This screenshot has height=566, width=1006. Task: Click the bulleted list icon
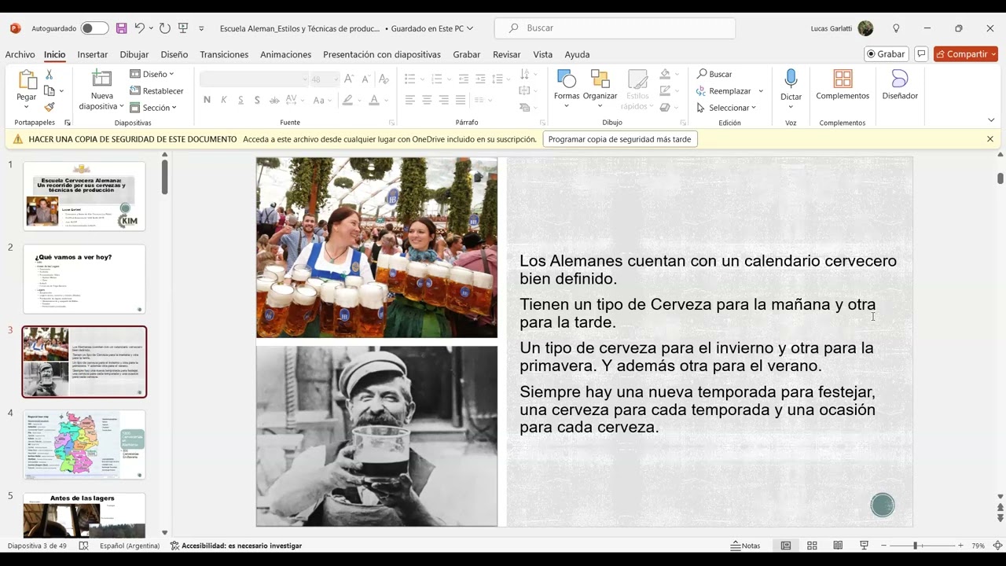[x=409, y=79]
